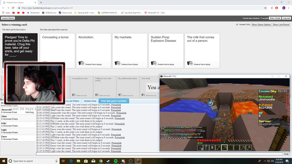Click the Show Last Round button
The image size is (292, 164).
coord(281,25)
